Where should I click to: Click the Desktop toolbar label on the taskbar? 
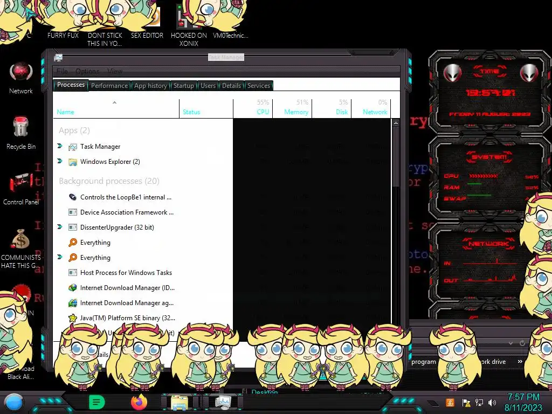(x=265, y=392)
